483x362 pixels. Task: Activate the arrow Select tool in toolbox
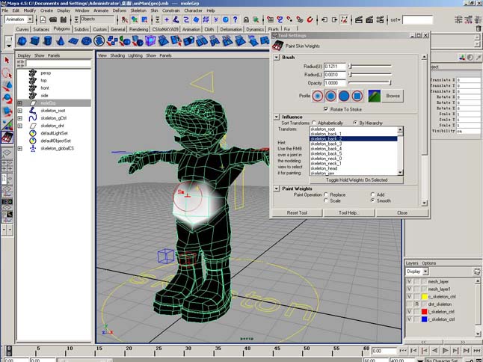pos(7,61)
